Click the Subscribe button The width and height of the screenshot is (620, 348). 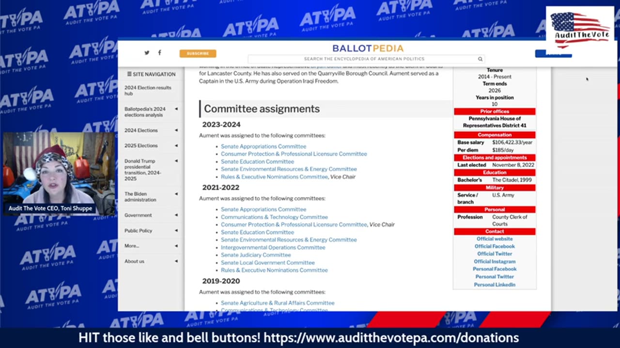198,53
